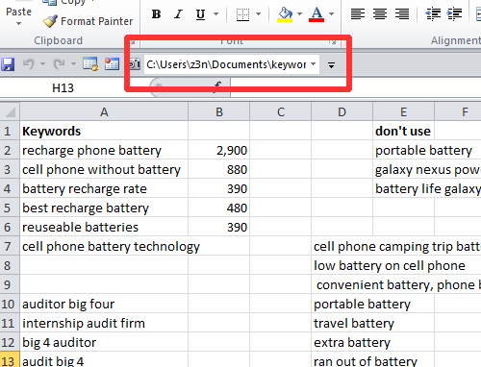Click Format Painter button

point(88,21)
